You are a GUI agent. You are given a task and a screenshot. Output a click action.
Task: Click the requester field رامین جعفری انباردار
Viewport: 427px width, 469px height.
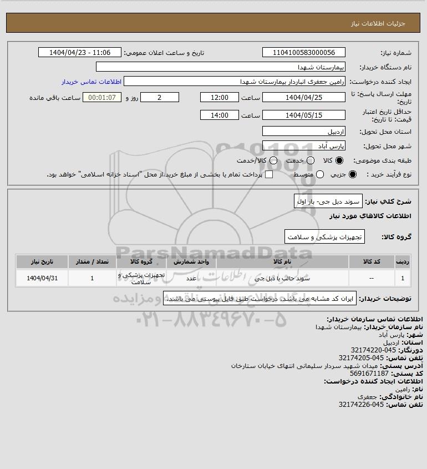click(x=235, y=82)
